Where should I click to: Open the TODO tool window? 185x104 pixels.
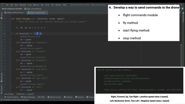pyautogui.click(x=41, y=97)
